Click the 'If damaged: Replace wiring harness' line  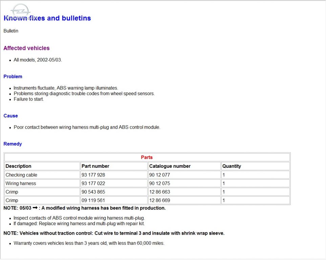coord(79,224)
